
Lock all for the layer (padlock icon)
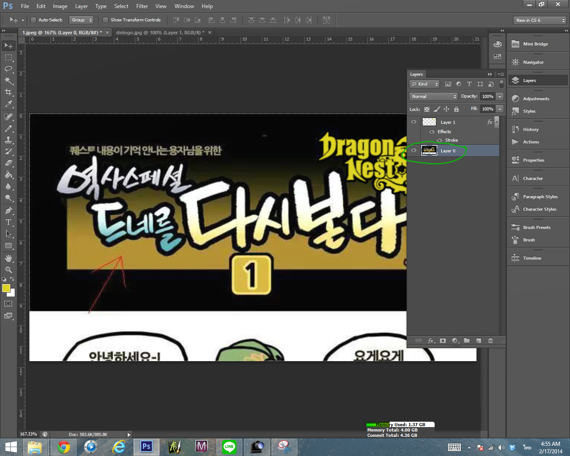(456, 109)
